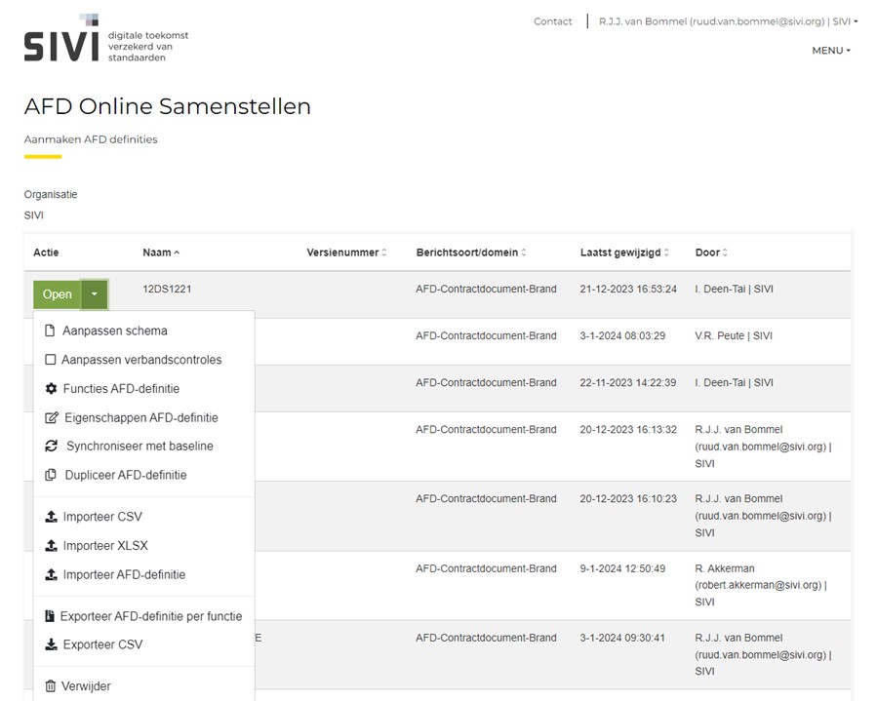Click the name cell 12DS1221
This screenshot has width=877, height=701.
(167, 289)
